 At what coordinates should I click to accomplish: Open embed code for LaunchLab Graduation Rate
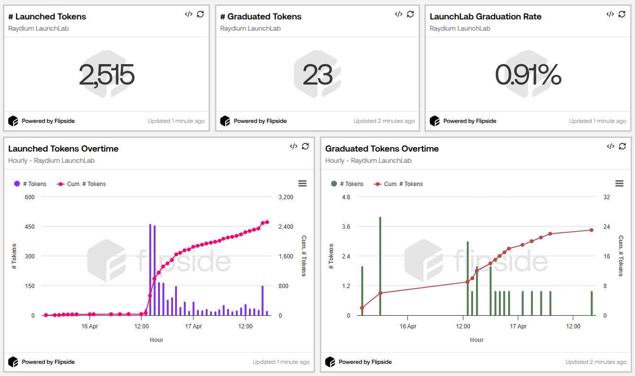[610, 14]
